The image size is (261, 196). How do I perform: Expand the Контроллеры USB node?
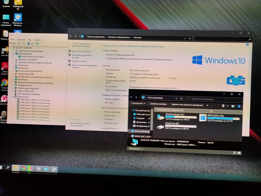[13, 74]
